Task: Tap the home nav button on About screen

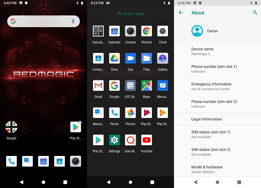Action: click(217, 182)
